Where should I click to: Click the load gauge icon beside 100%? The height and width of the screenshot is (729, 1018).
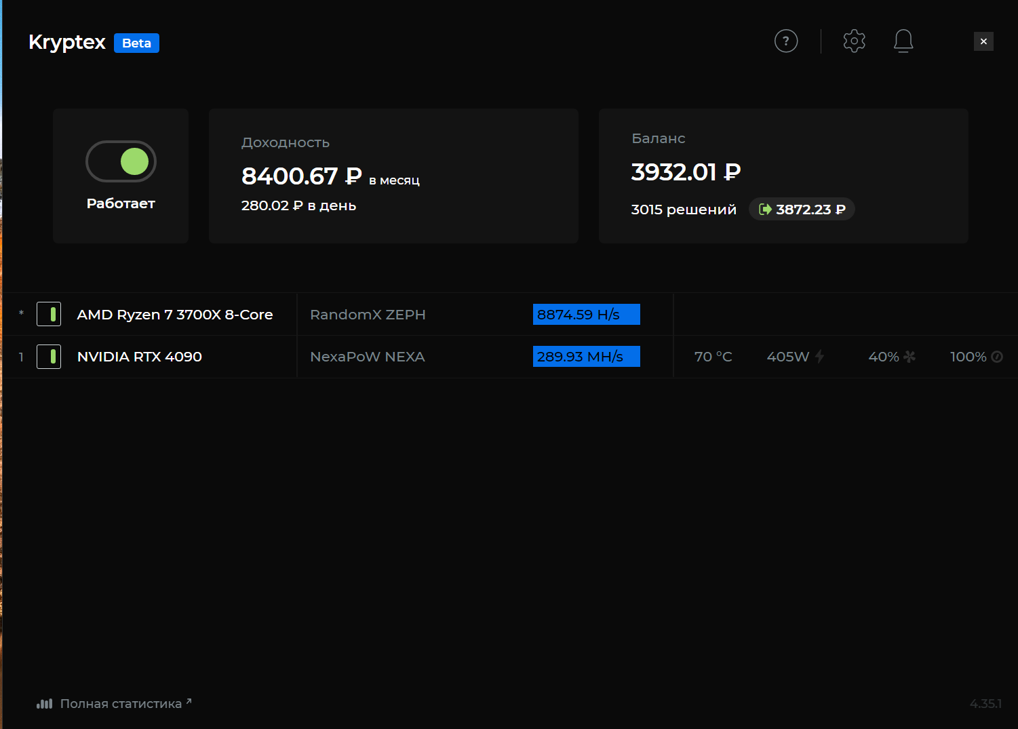997,357
